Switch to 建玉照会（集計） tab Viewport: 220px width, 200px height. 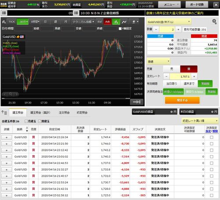(40, 113)
